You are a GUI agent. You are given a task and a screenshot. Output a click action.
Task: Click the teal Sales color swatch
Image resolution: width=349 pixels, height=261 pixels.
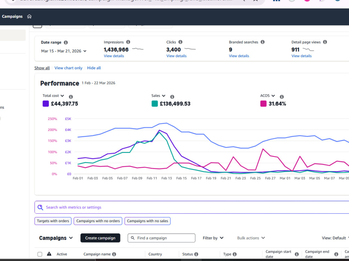155,104
